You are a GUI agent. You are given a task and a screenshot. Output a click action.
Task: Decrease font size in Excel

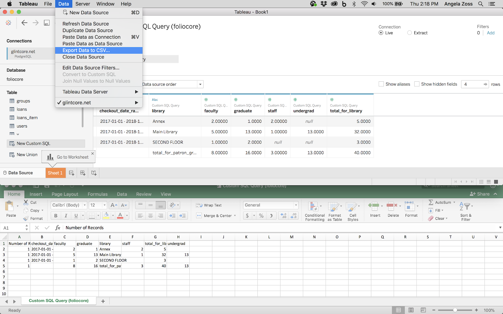124,205
